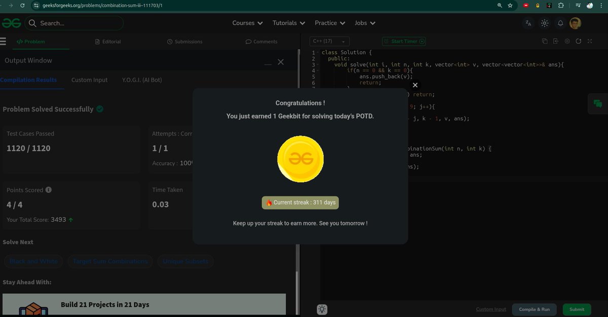This screenshot has width=608, height=317.
Task: Open the Unique Subsets suggestion
Action: click(185, 261)
